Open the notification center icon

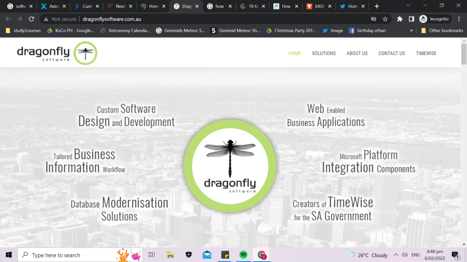pos(455,255)
